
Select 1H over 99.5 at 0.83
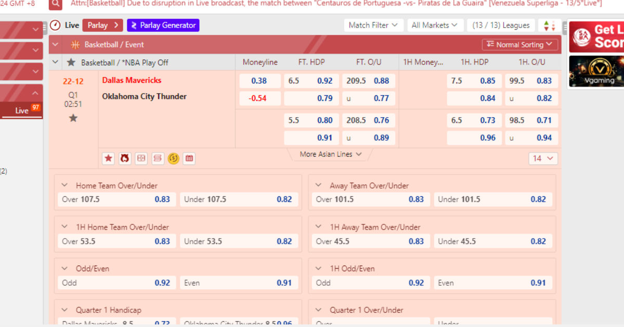point(531,81)
